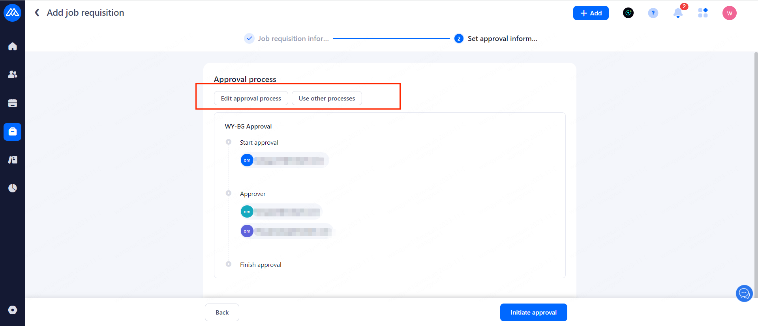Open the people icon in sidebar

point(13,75)
